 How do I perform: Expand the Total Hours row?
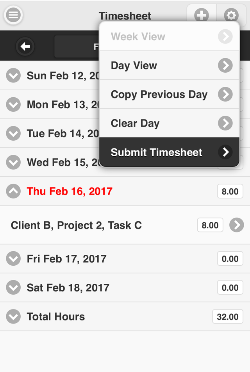click(x=13, y=317)
